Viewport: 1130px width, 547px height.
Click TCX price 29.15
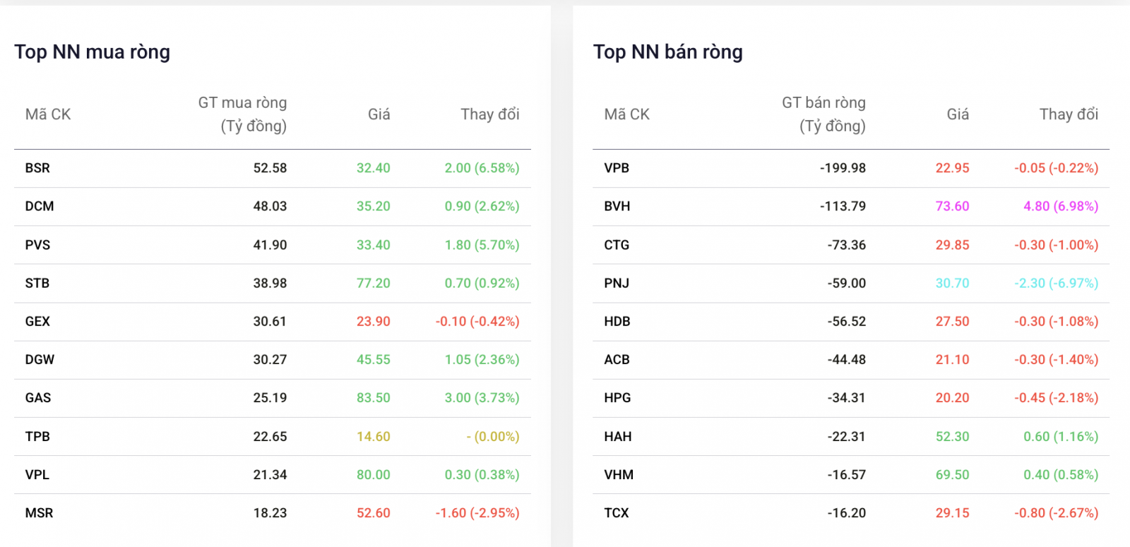[x=953, y=513]
